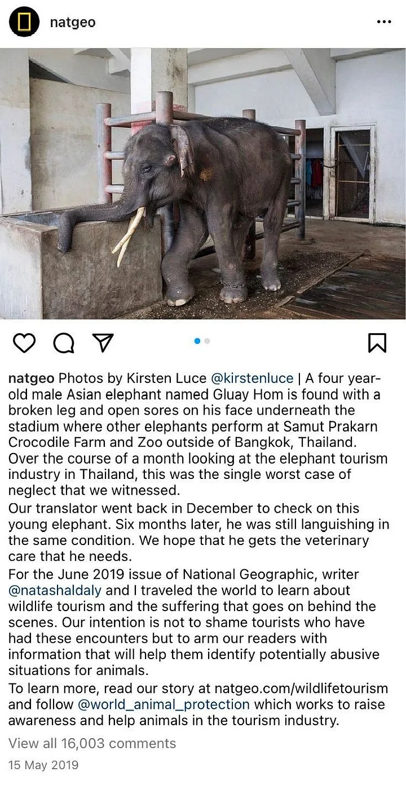Go to second carousel slide dot

(x=208, y=341)
